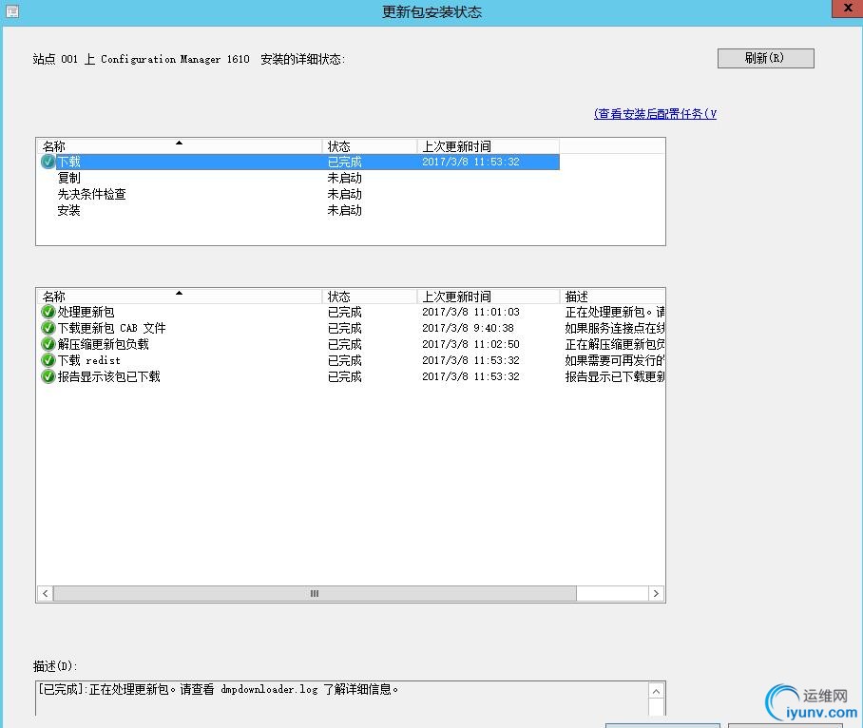
Task: Close the 更新包安装状态 window
Action: [x=848, y=9]
